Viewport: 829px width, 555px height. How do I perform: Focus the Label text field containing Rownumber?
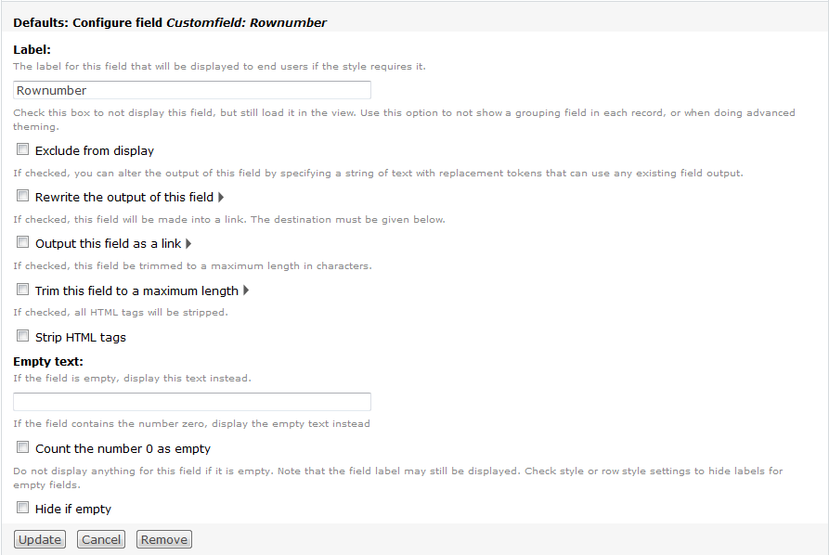tap(192, 90)
